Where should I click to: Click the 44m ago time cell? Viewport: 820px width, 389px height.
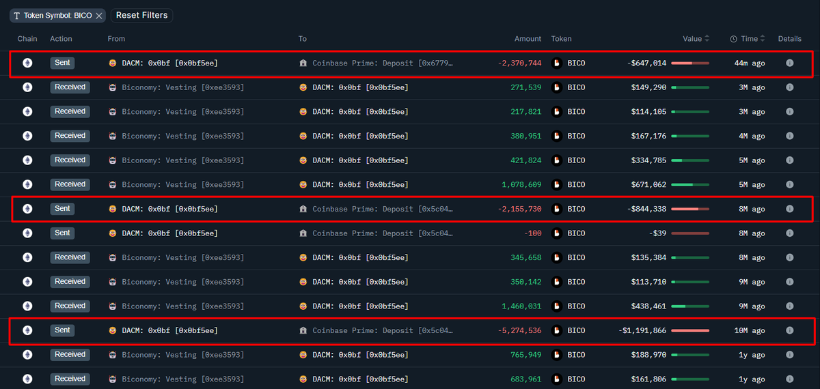[x=750, y=63]
